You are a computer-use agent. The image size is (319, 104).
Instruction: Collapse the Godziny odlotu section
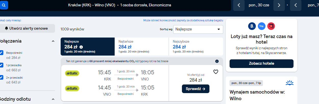click(53, 99)
